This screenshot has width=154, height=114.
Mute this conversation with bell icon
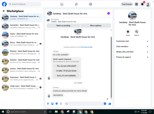[128, 32]
